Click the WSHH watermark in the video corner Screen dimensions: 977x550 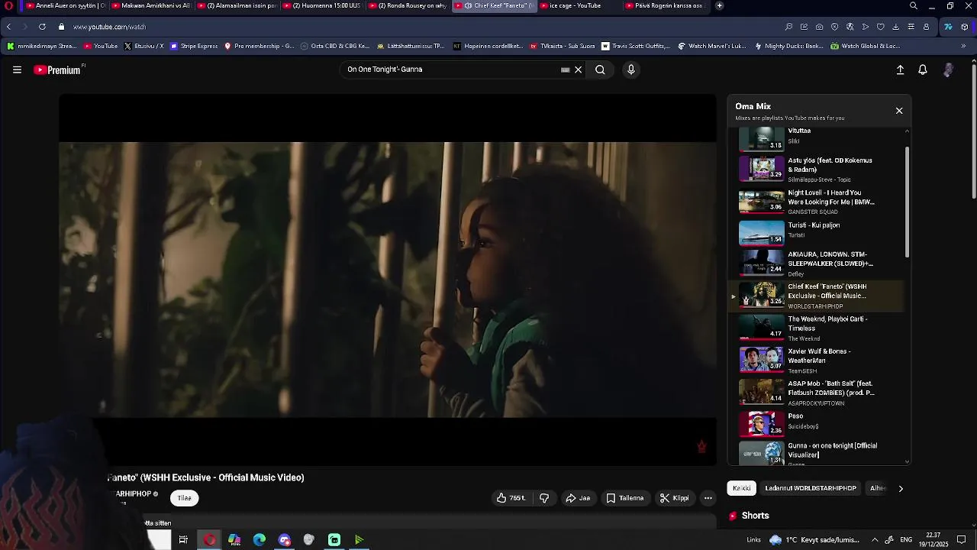click(x=701, y=447)
